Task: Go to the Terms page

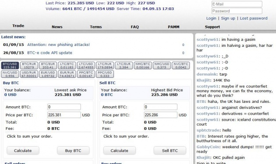Action: point(96,27)
